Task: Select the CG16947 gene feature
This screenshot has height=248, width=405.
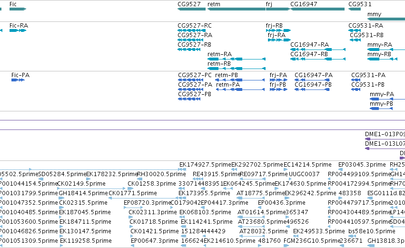Action: (317, 9)
